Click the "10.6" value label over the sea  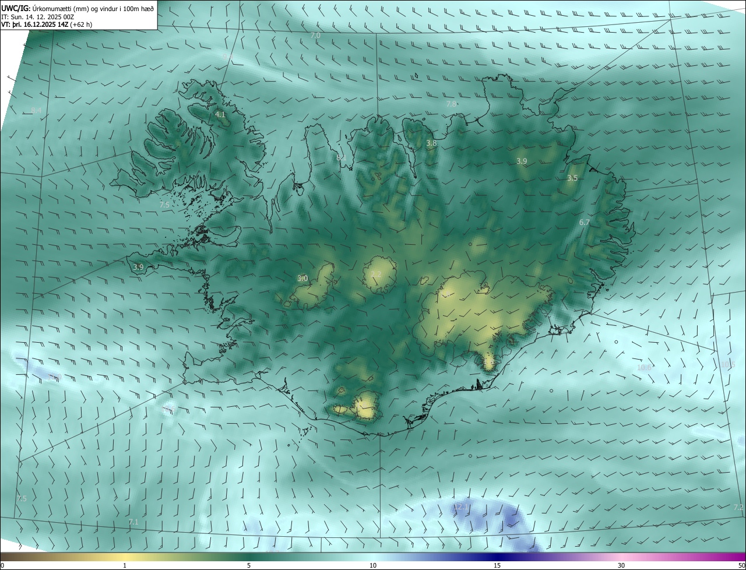644,368
